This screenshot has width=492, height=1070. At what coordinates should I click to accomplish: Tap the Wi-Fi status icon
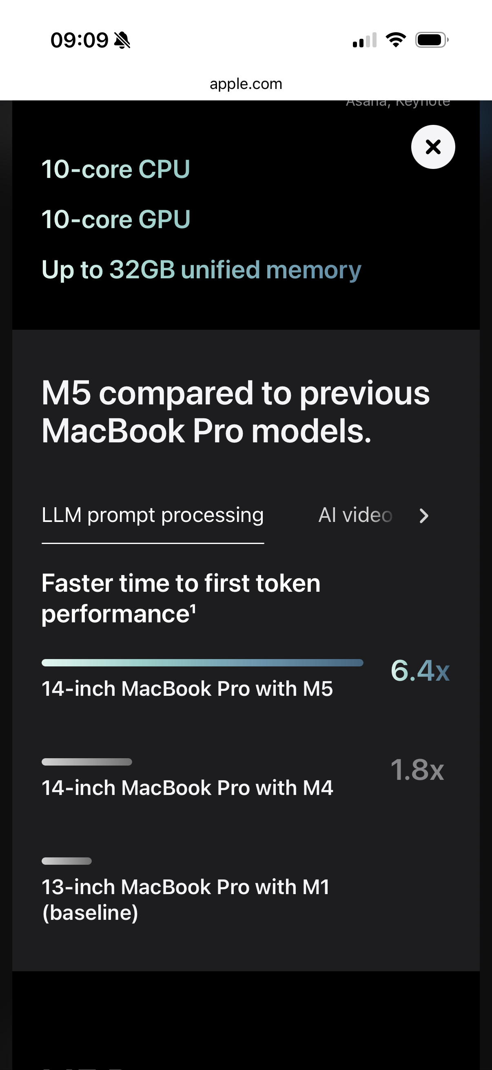tap(396, 40)
